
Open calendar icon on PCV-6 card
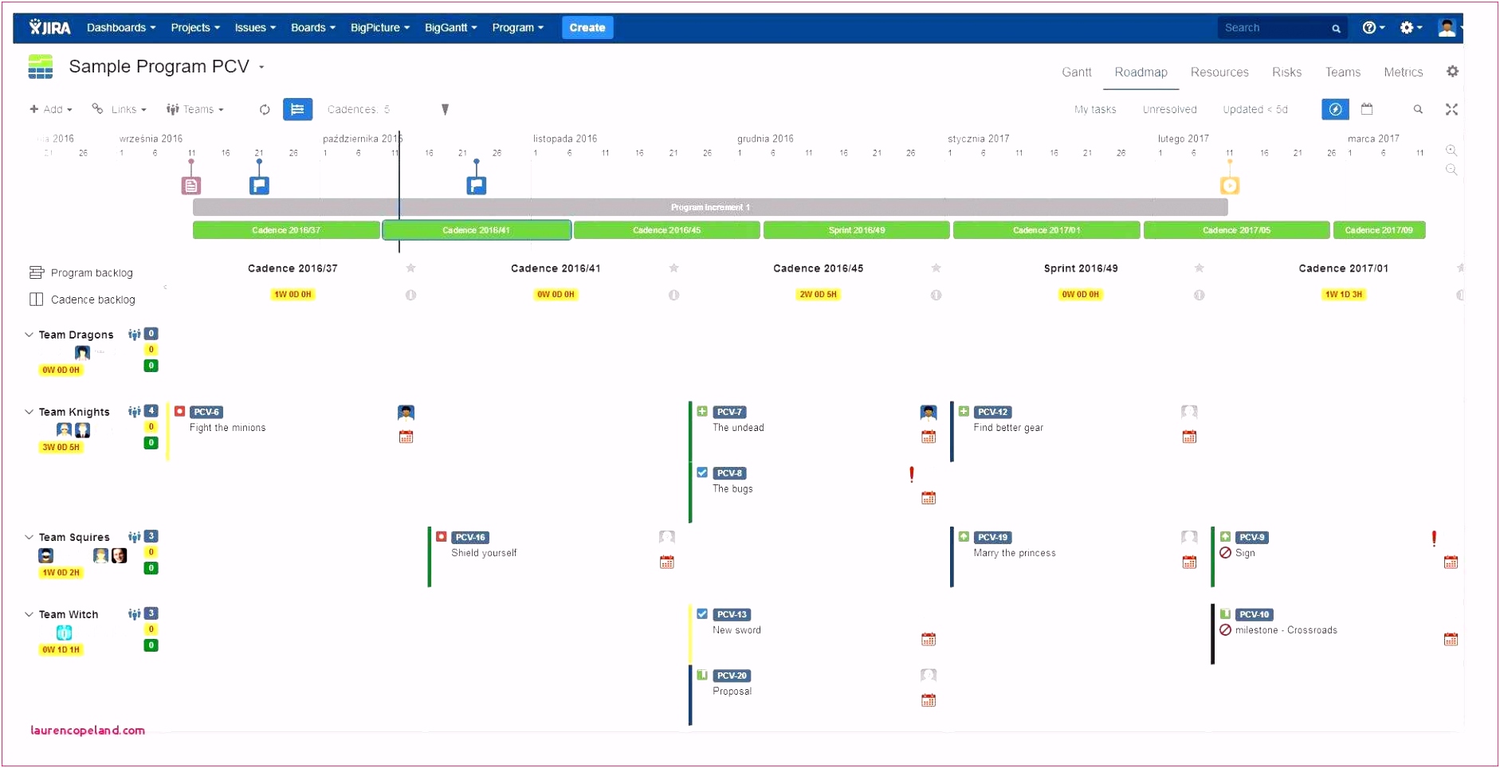[406, 437]
